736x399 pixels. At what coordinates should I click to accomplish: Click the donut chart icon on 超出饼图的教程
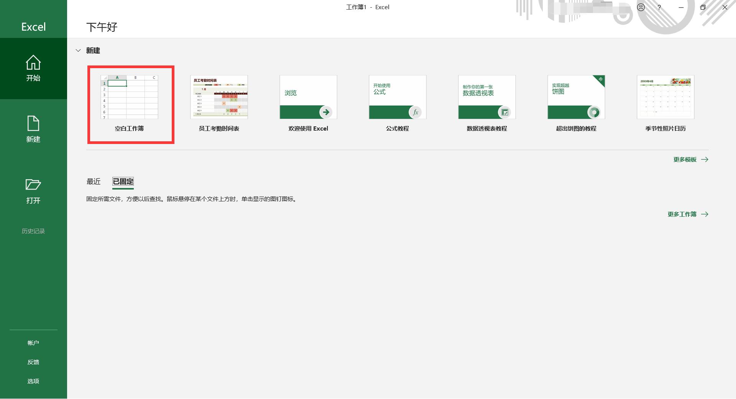[x=594, y=112]
